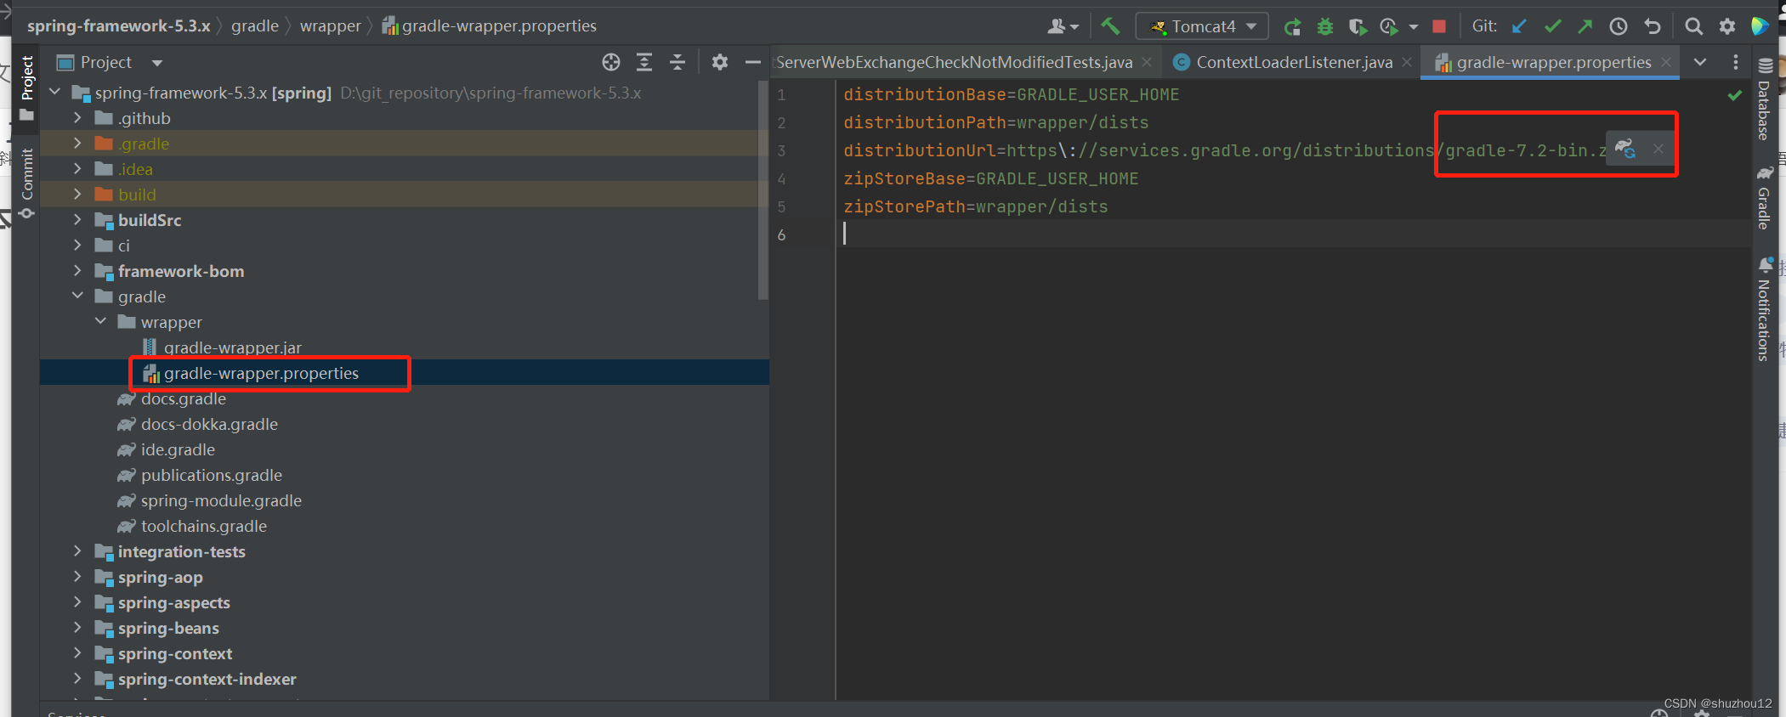
Task: Expand the build folder
Action: pos(77,194)
